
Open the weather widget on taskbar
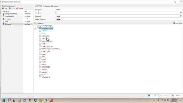coord(20,100)
